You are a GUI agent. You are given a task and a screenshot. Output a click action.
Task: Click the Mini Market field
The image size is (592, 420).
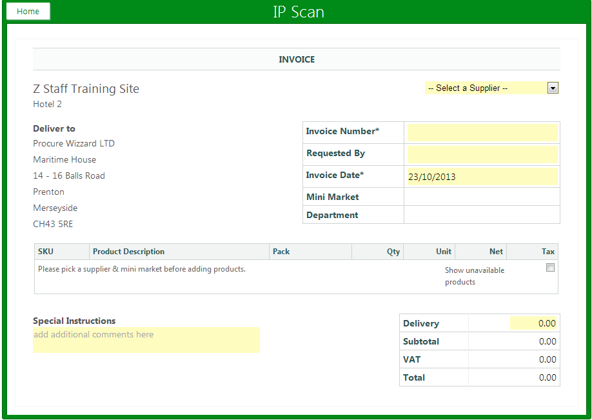[x=481, y=197]
